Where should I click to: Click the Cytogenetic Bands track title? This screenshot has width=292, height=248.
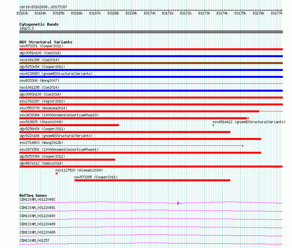(39, 24)
